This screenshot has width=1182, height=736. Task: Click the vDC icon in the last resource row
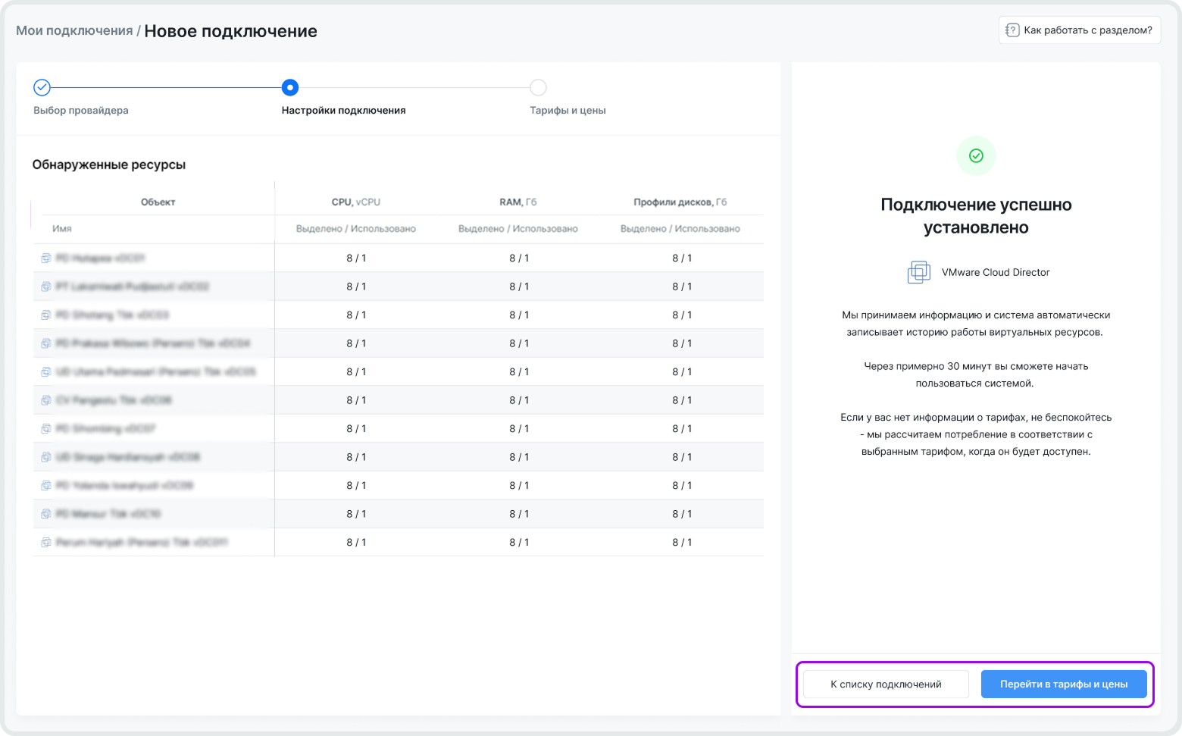coord(46,543)
